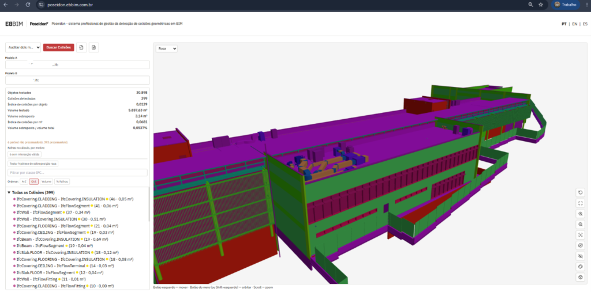Click the zoom in magnifier icon
This screenshot has height=292, width=591.
(x=581, y=214)
